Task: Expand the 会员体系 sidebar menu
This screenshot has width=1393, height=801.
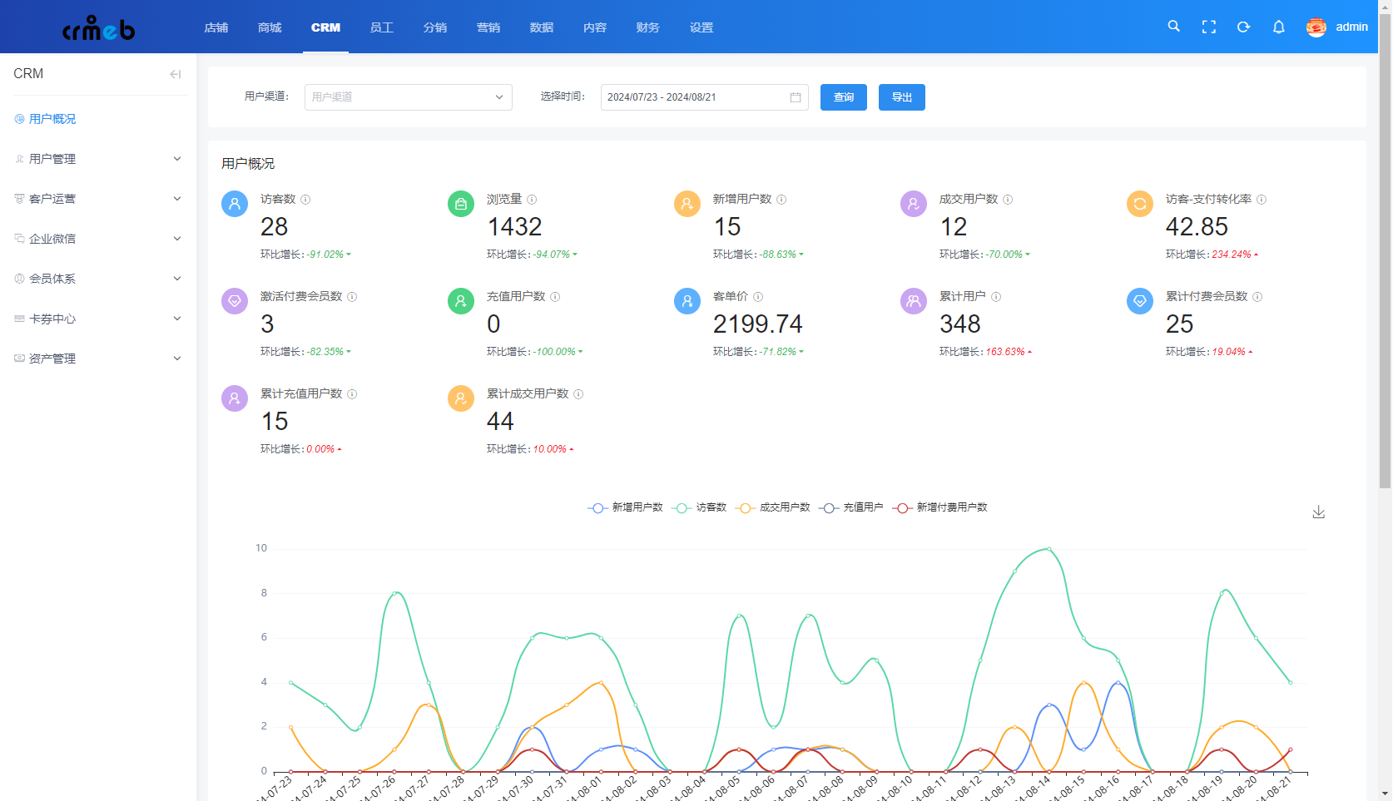Action: [x=98, y=279]
